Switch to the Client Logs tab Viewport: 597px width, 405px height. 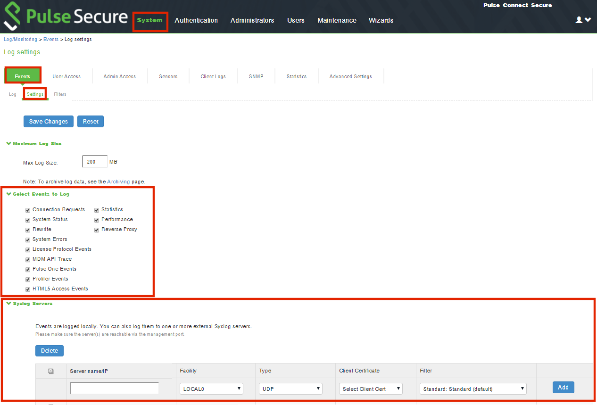(x=213, y=76)
